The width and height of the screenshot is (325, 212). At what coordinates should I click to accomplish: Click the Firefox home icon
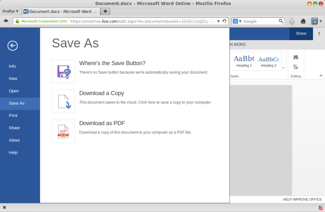click(x=303, y=21)
